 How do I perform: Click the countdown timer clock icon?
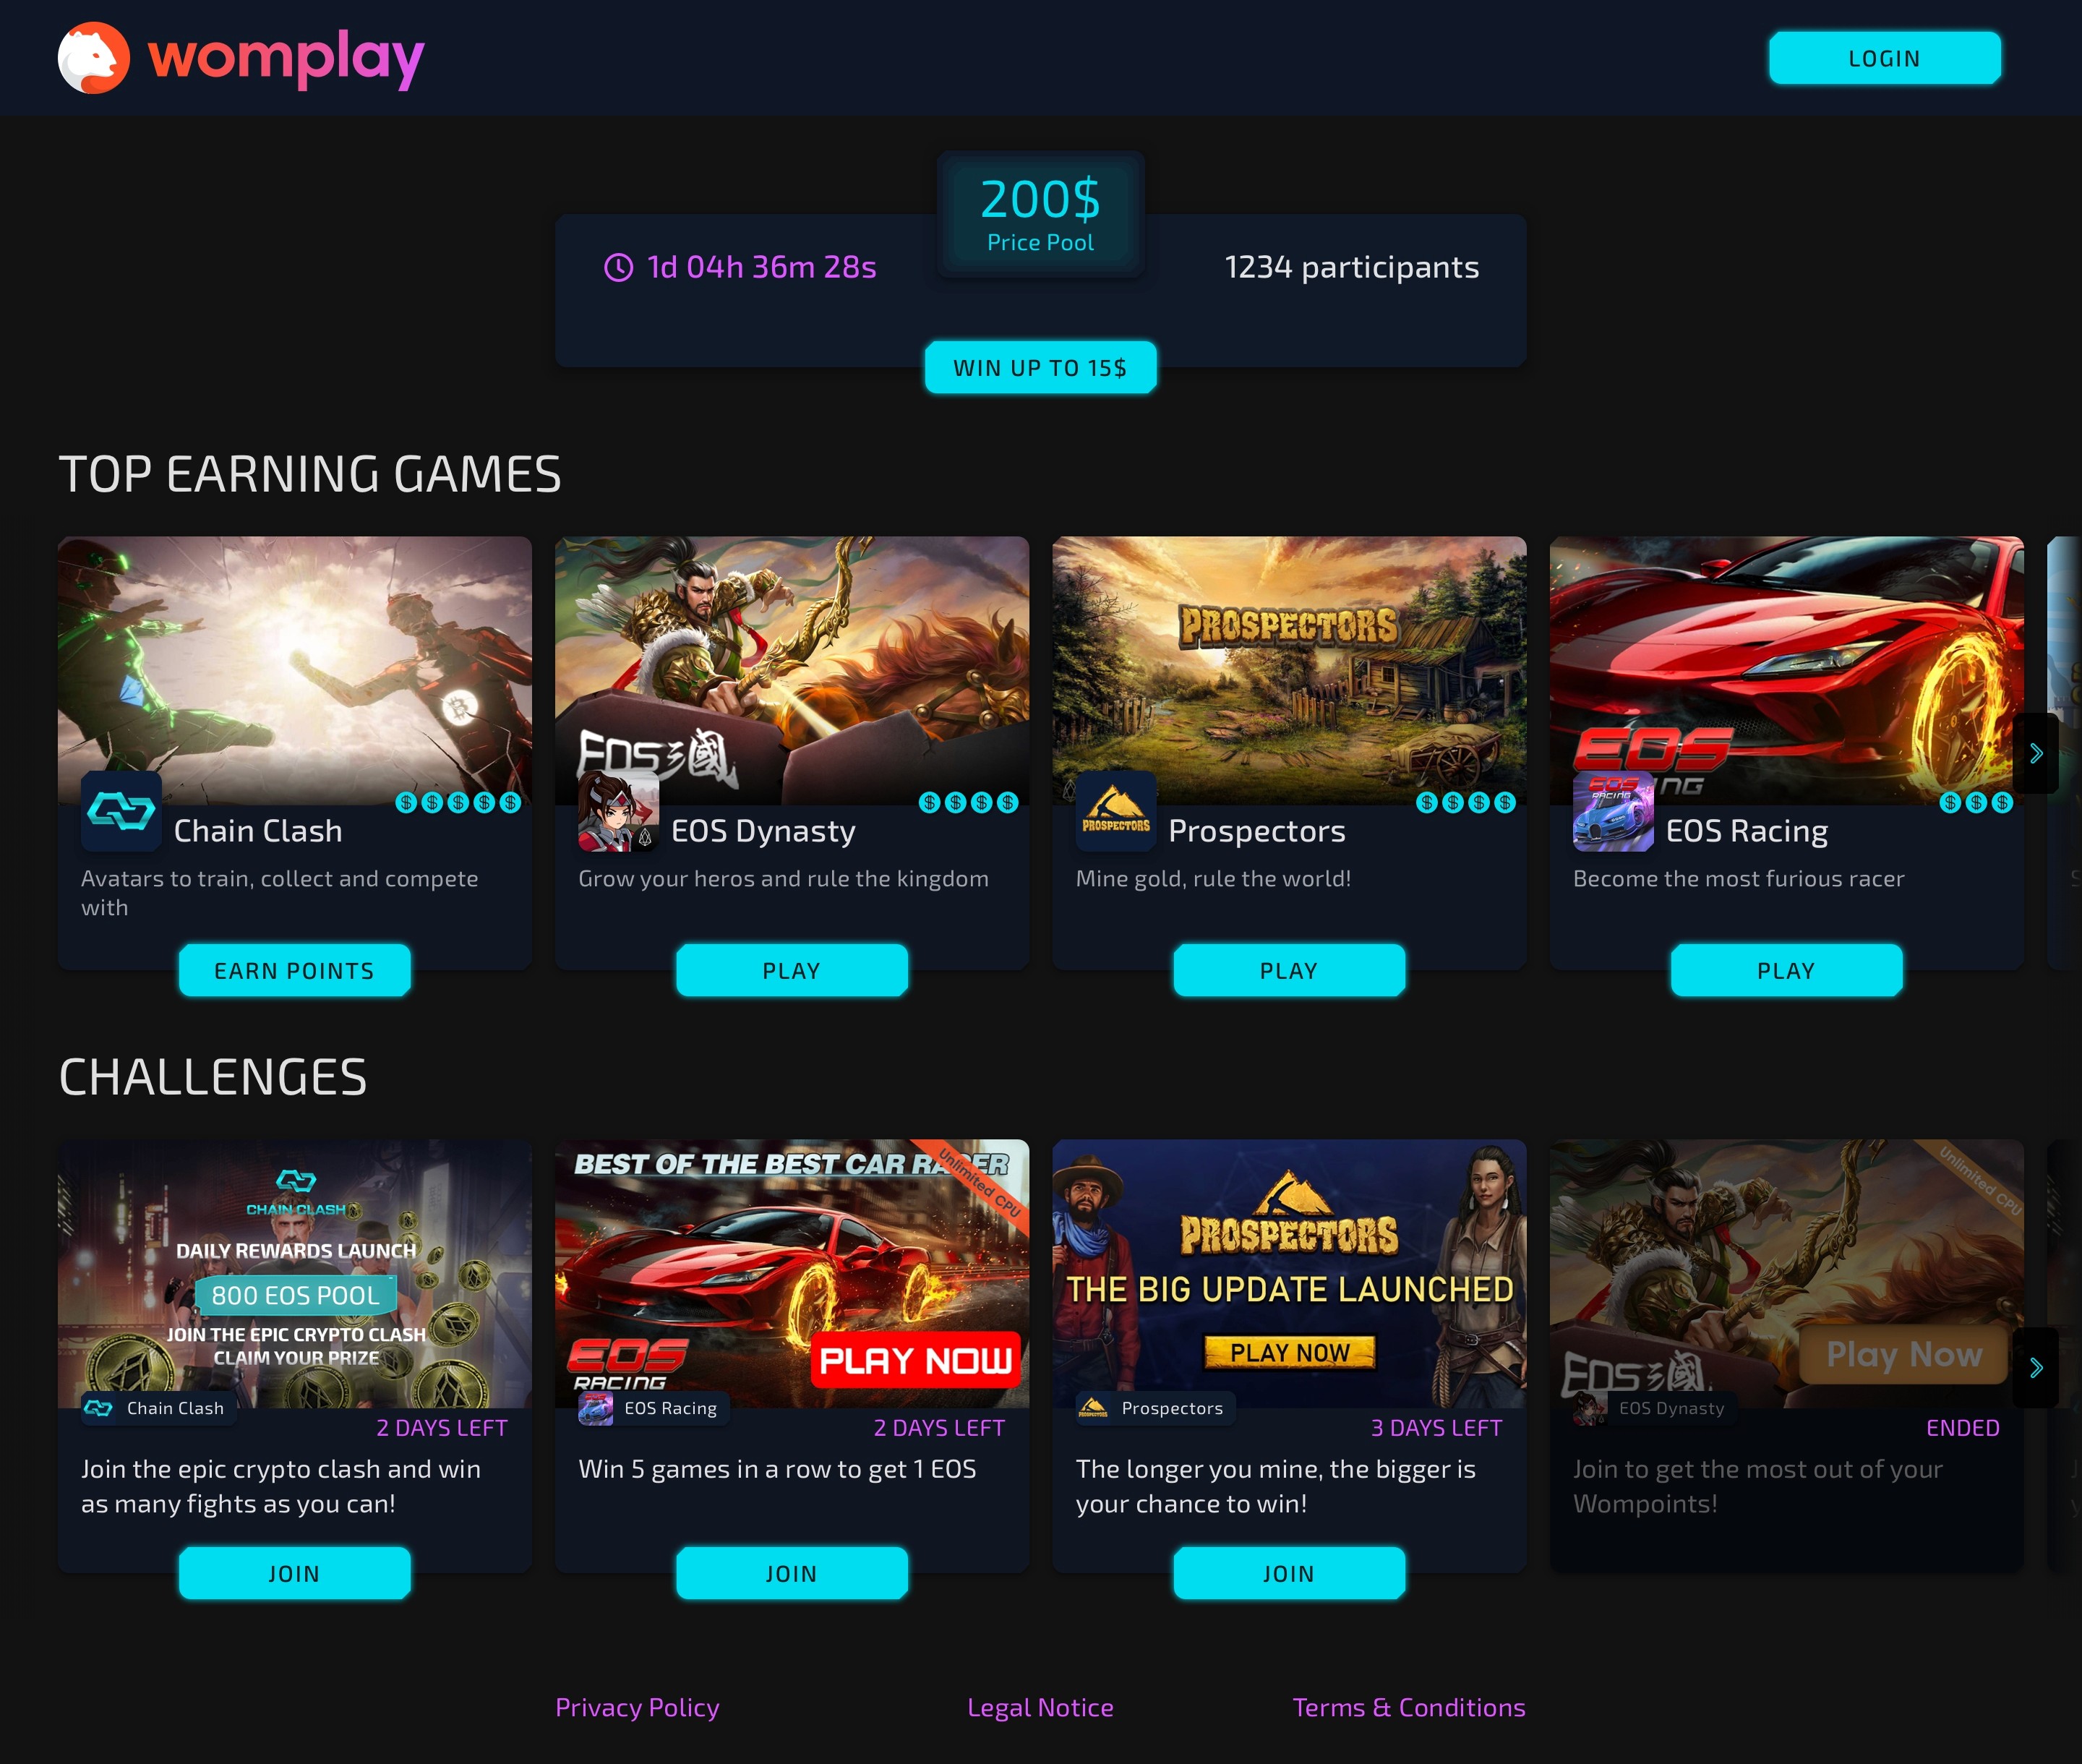pyautogui.click(x=619, y=267)
